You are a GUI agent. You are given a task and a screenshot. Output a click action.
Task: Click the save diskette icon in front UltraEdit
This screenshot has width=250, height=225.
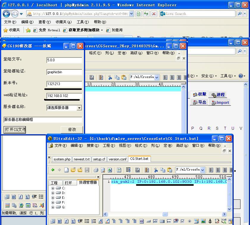click(x=87, y=170)
